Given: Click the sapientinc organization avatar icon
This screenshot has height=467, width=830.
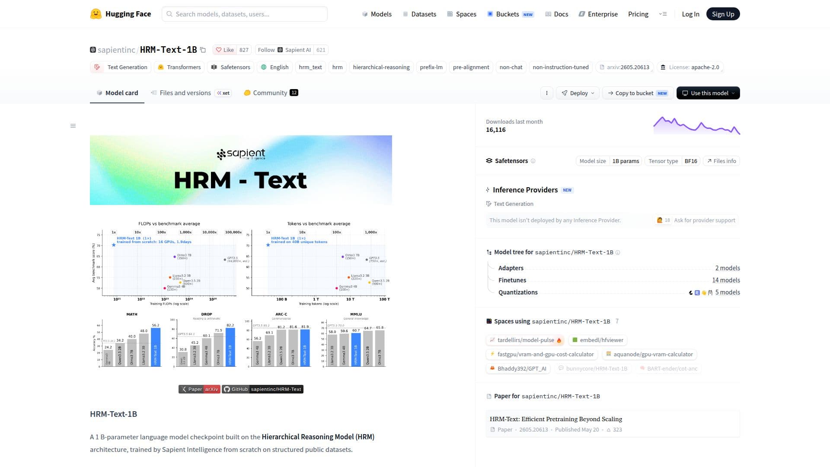Looking at the screenshot, I should pos(93,50).
